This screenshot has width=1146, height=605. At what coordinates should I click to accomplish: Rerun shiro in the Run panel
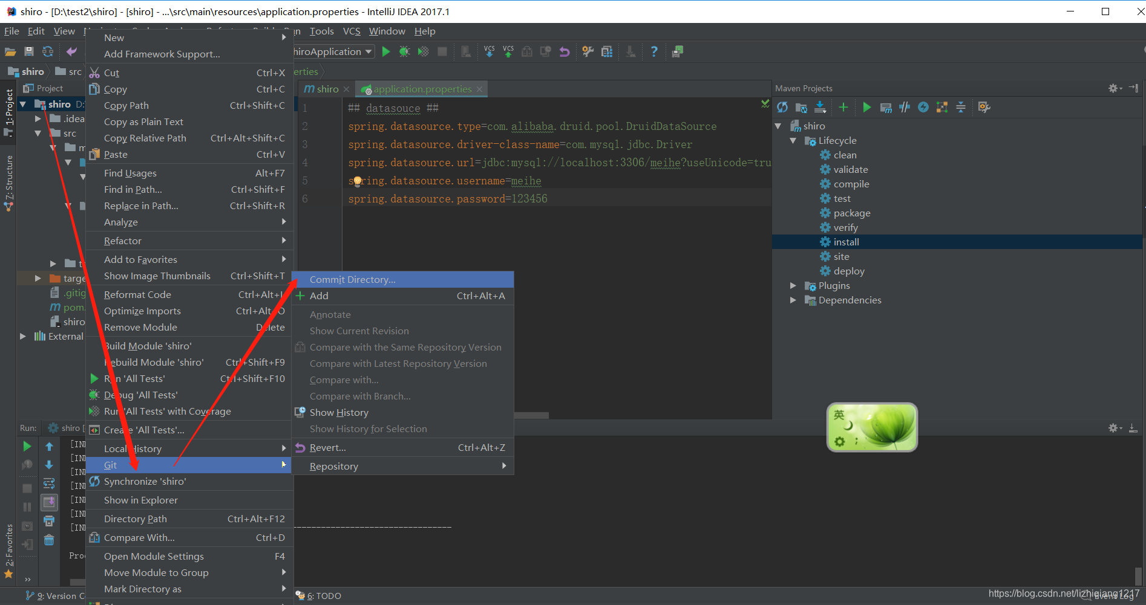[x=27, y=446]
